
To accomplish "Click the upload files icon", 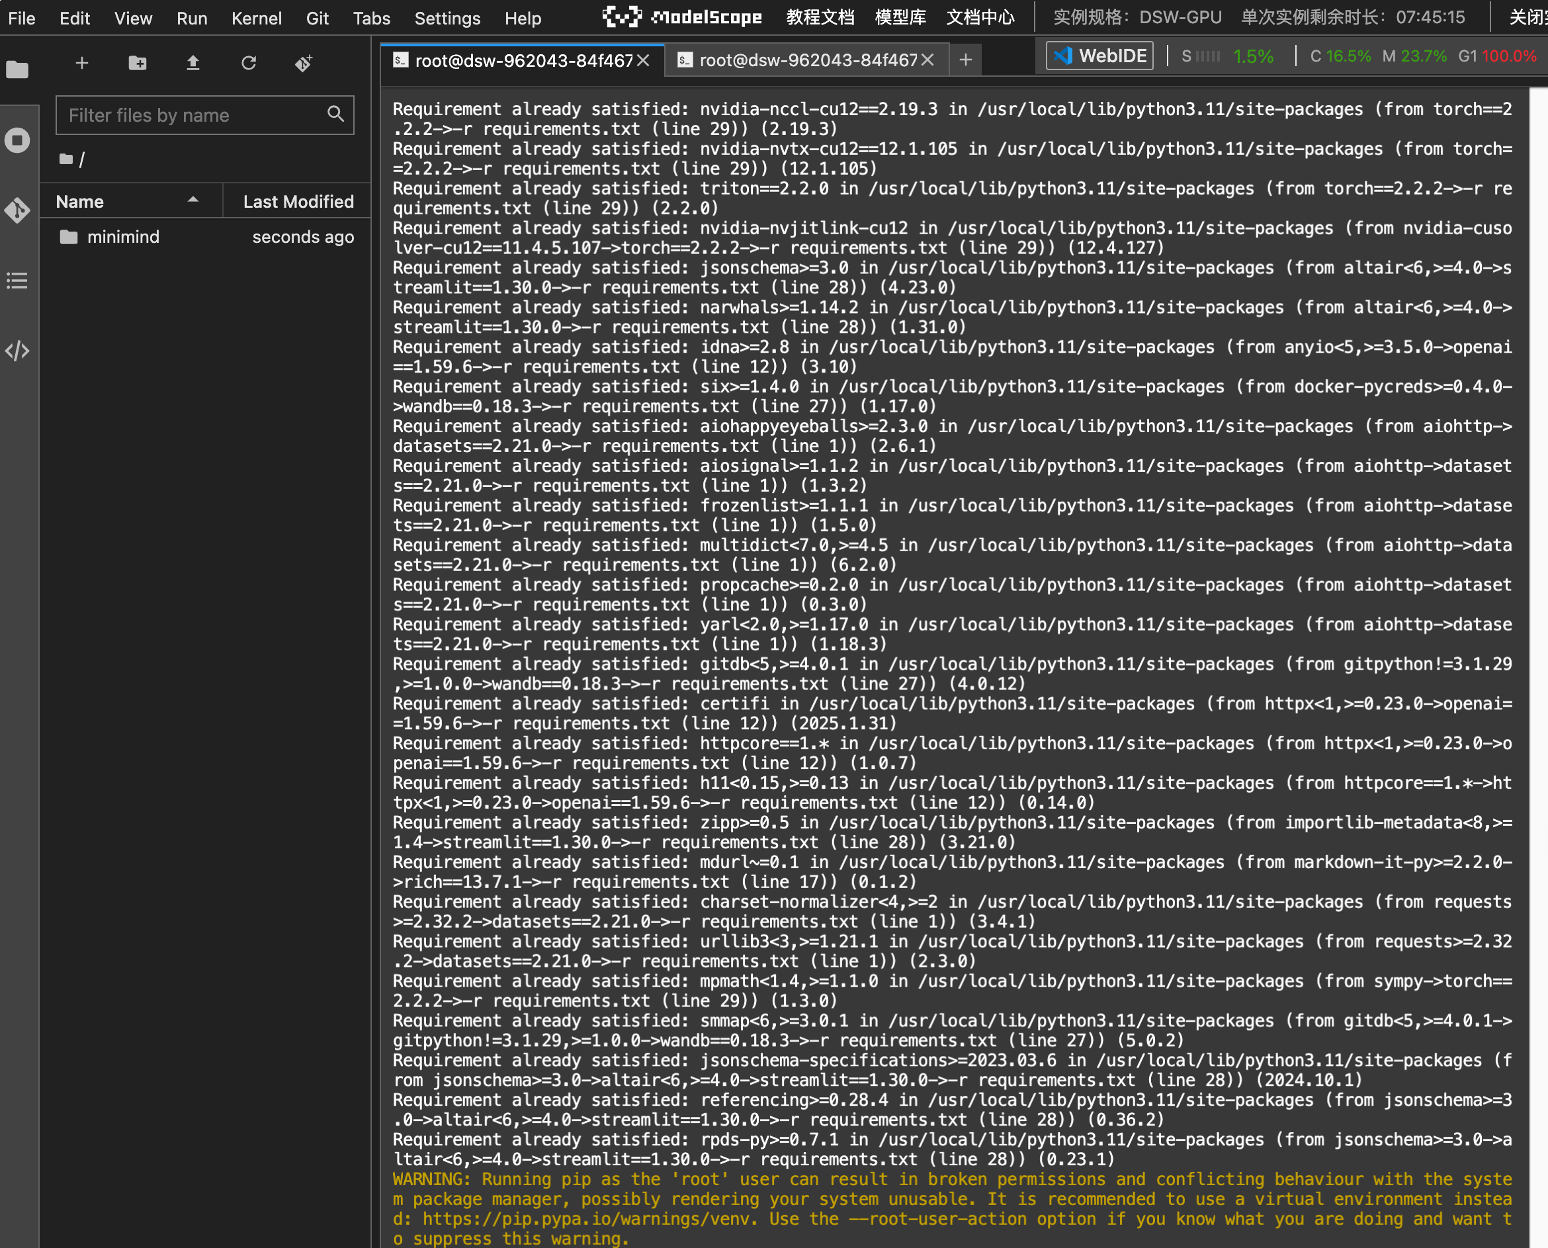I will tap(193, 64).
